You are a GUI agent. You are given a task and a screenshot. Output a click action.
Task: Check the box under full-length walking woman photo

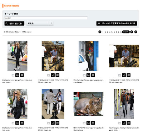pyautogui.click(x=13, y=75)
